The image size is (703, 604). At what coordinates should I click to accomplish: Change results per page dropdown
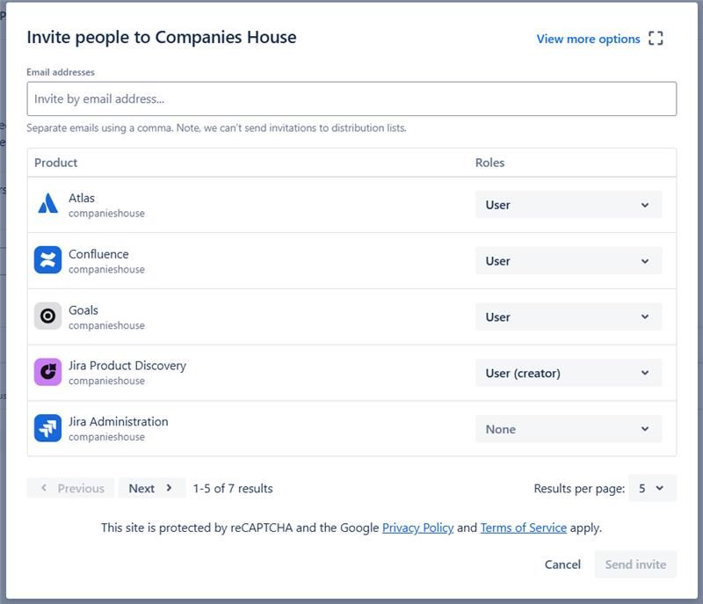(652, 488)
